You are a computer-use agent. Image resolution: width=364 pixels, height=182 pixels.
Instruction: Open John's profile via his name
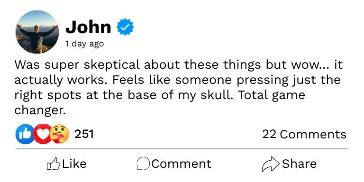pos(88,27)
